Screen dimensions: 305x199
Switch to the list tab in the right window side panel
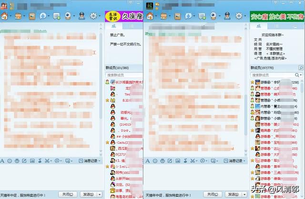(276, 26)
